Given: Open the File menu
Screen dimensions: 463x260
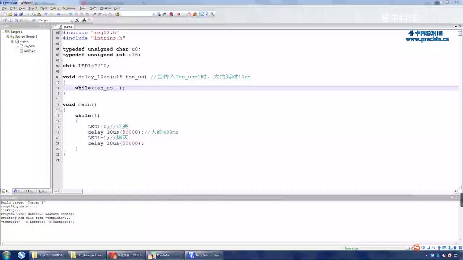Looking at the screenshot, I should (4, 8).
